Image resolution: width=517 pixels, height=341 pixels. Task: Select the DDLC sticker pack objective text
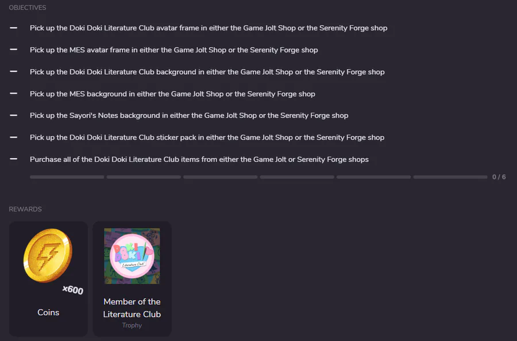point(207,137)
